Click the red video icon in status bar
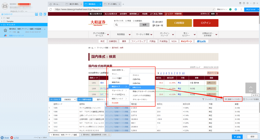Image resolution: width=260 pixels, height=140 pixels. (12, 137)
